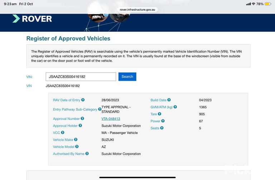This screenshot has height=180, width=275.
Task: Click the Build Date help icon
Action: point(169,100)
